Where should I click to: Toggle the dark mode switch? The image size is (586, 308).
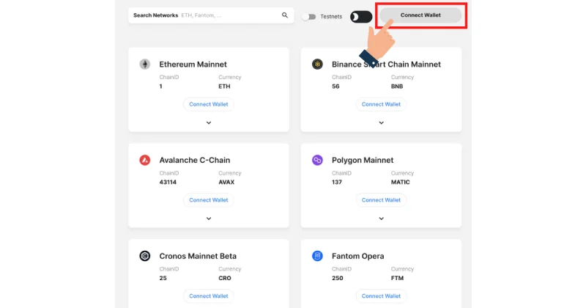(361, 16)
